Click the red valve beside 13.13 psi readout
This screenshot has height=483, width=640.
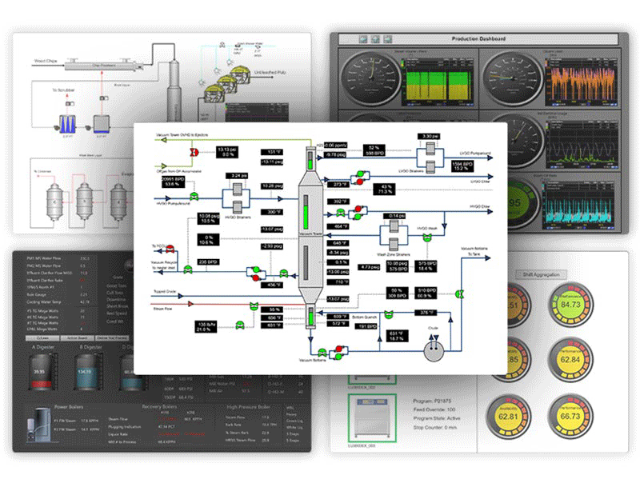tap(194, 153)
